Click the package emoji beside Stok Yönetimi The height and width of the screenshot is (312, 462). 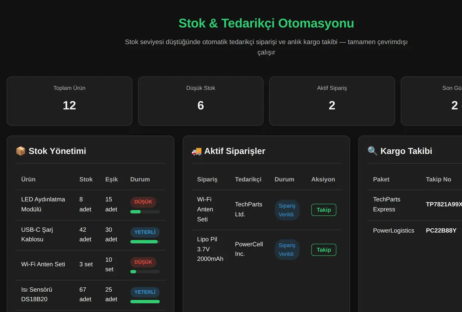(20, 151)
